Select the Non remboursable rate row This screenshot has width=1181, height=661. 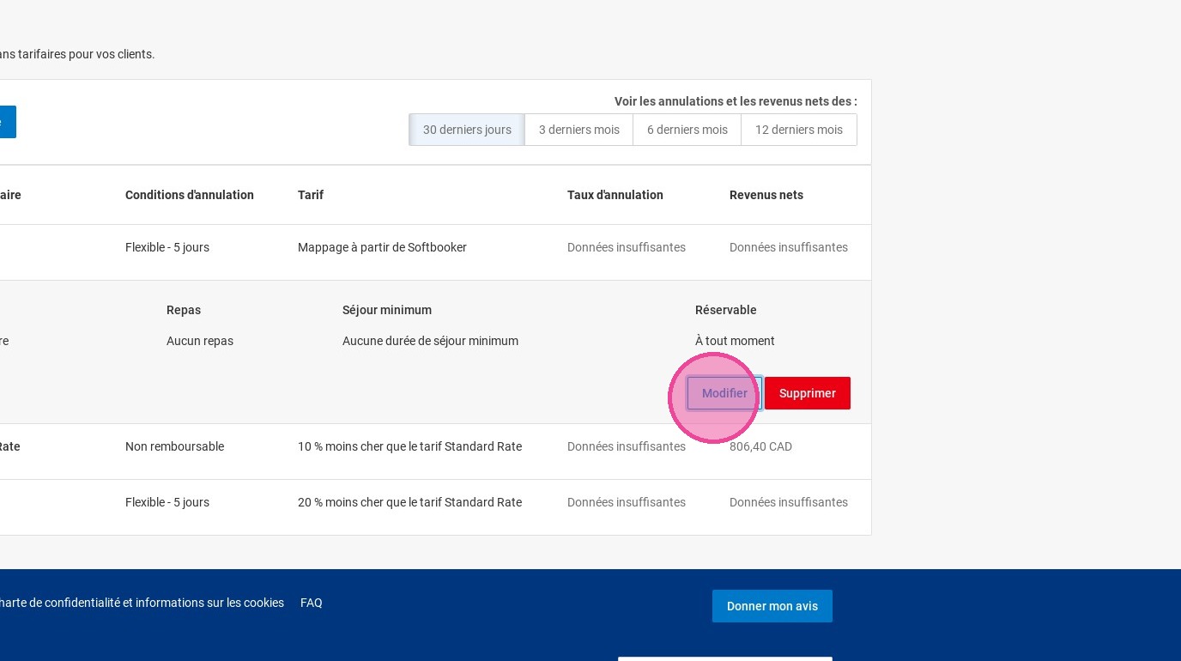(x=435, y=452)
